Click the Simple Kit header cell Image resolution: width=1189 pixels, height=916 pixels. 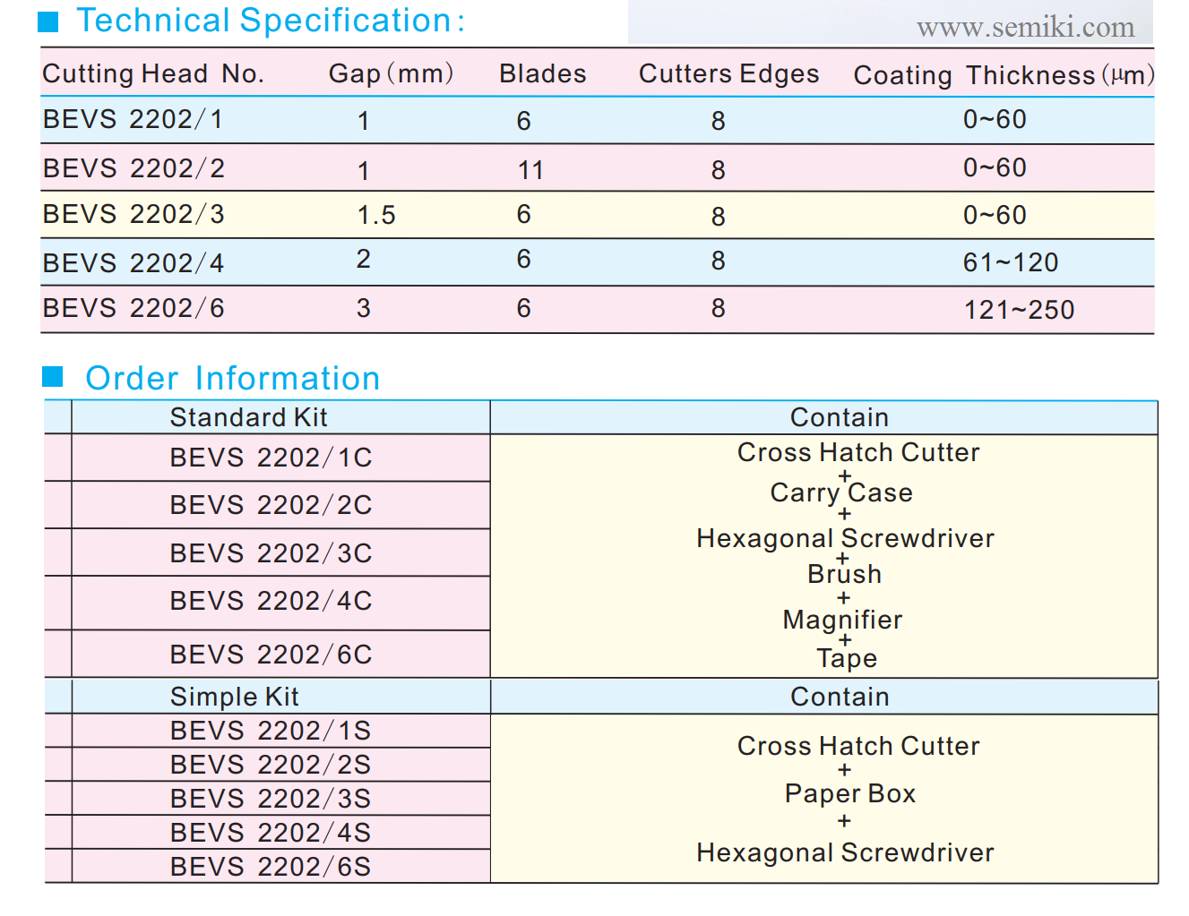point(280,697)
